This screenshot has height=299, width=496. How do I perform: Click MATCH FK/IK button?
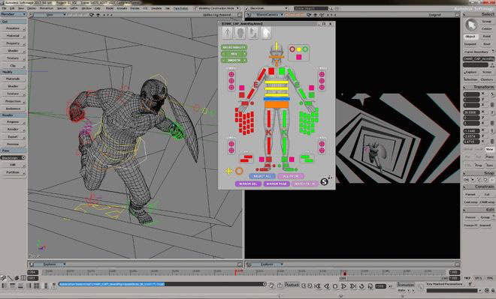(304, 184)
